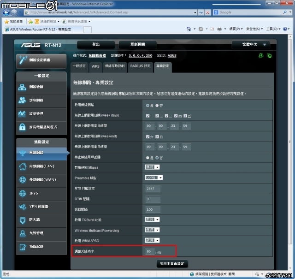Click the Favorites star icon
Image resolution: width=295 pixels, height=279 pixels.
[x=6, y=22]
